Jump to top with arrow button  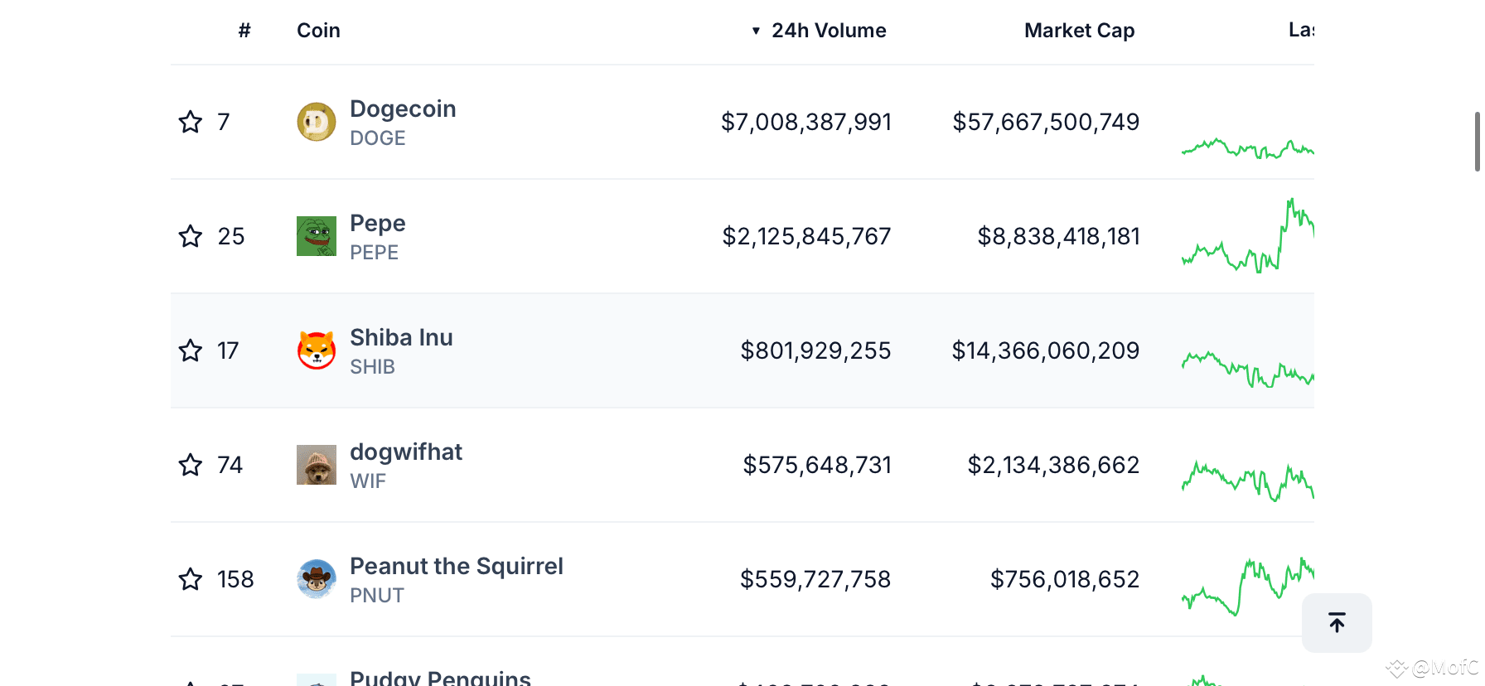pos(1337,622)
